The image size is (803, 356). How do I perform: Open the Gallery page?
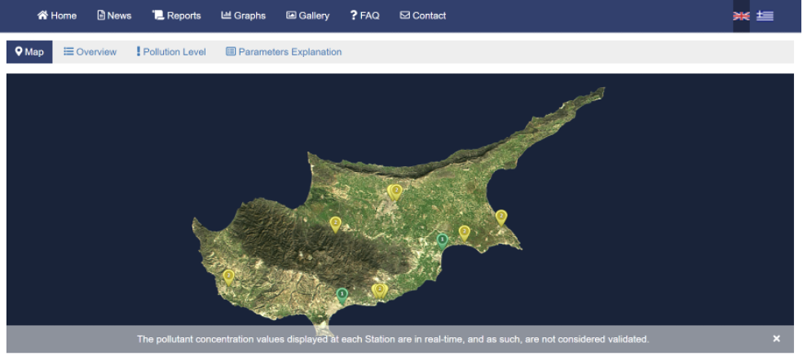tap(307, 15)
